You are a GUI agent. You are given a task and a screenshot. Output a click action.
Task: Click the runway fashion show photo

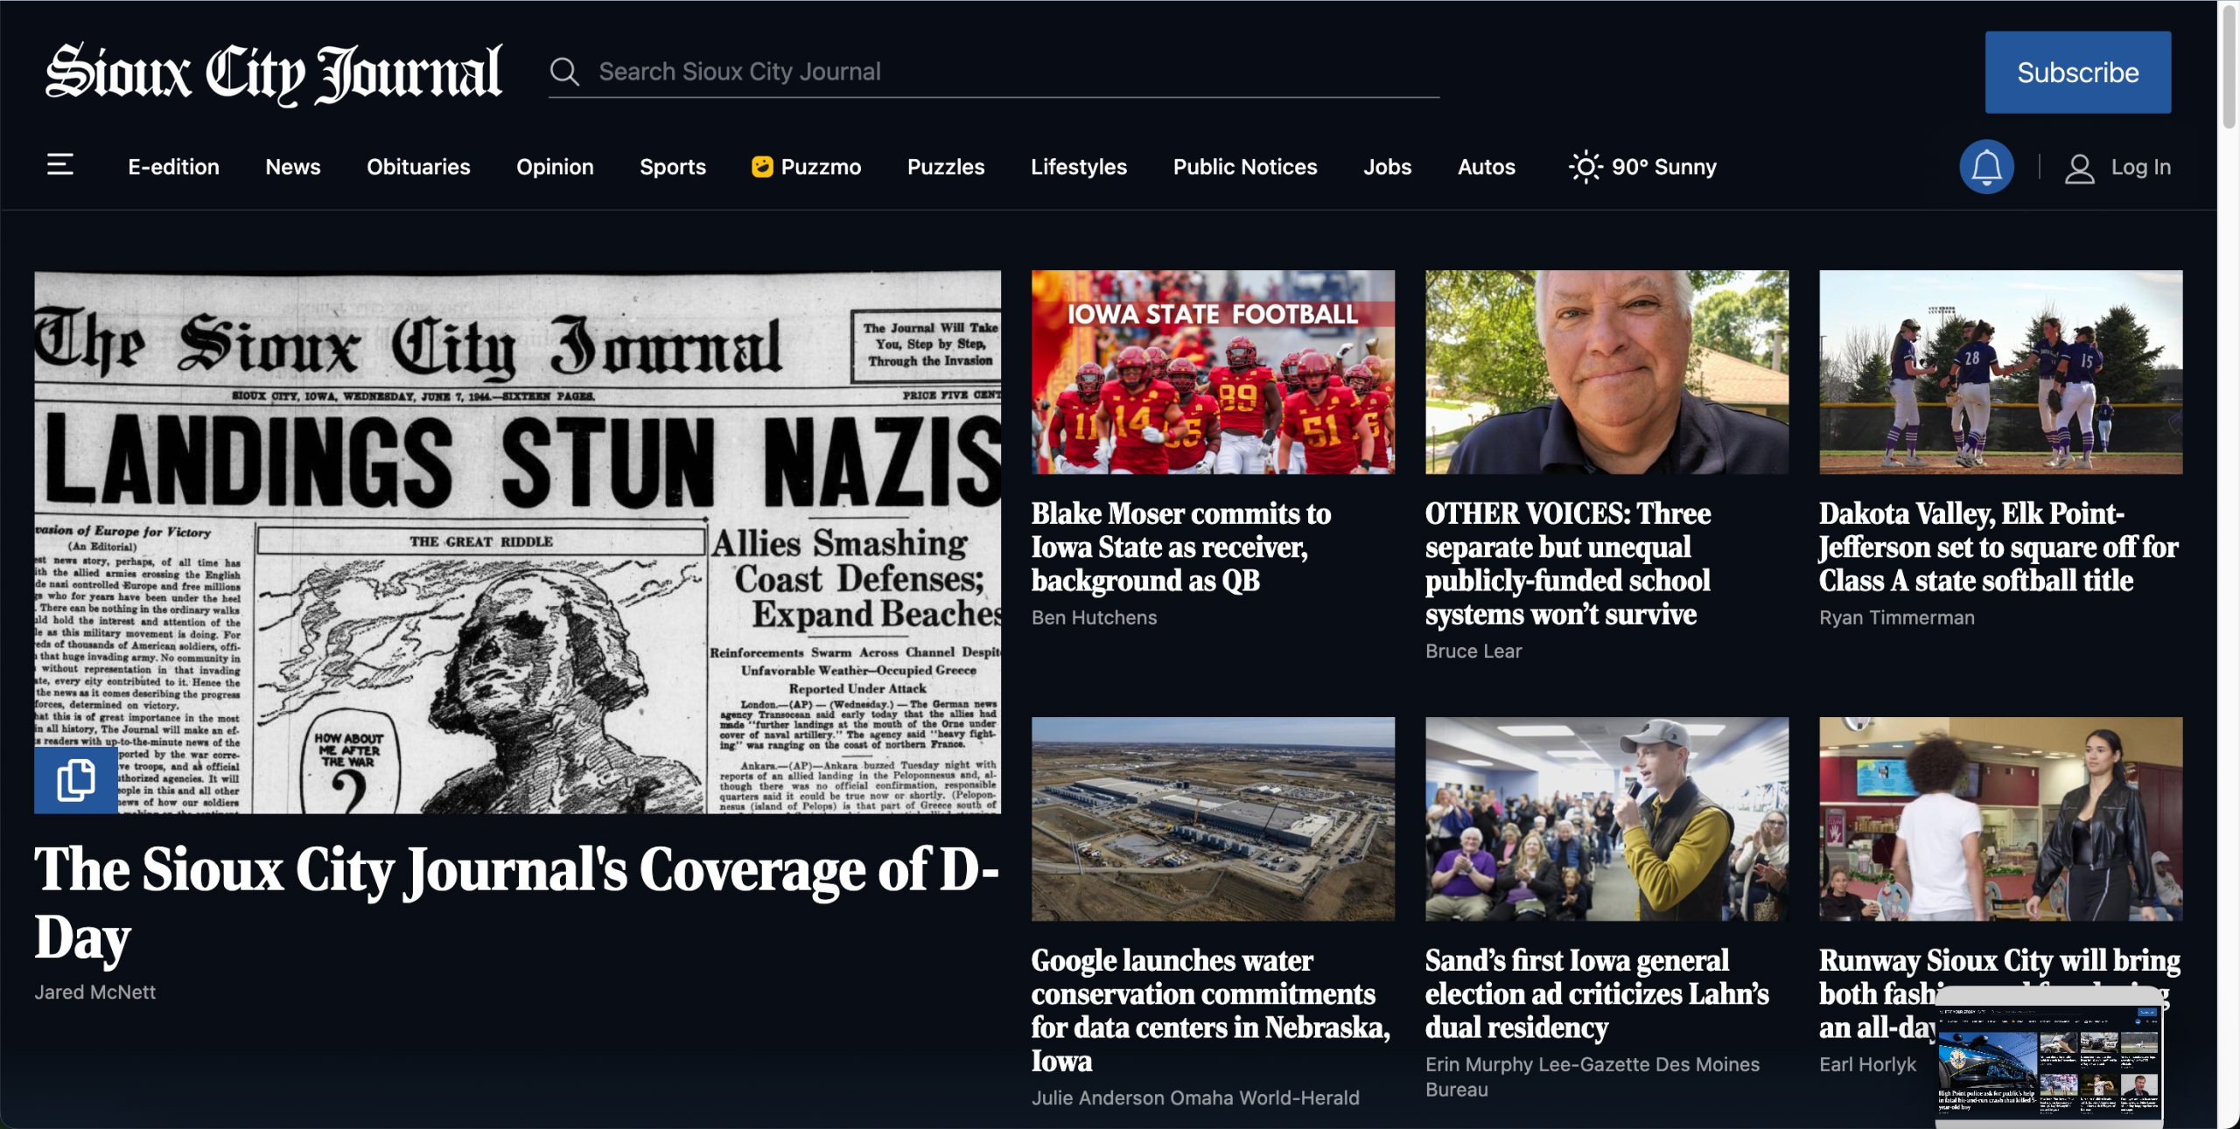(x=2000, y=819)
